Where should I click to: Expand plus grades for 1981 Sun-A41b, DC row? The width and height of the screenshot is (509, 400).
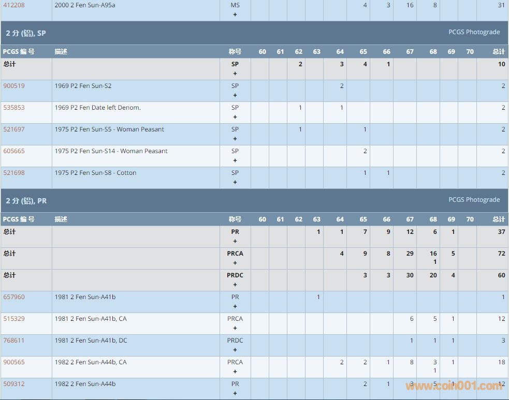(x=235, y=350)
